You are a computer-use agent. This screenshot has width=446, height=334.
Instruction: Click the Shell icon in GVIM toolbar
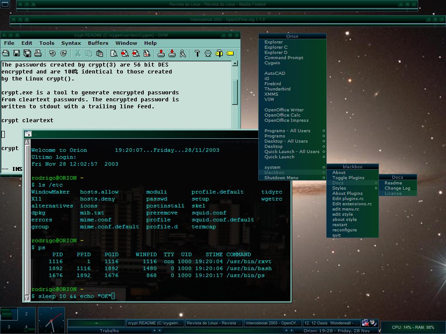(x=208, y=53)
